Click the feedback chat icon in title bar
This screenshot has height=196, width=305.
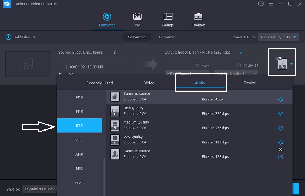tap(261, 4)
